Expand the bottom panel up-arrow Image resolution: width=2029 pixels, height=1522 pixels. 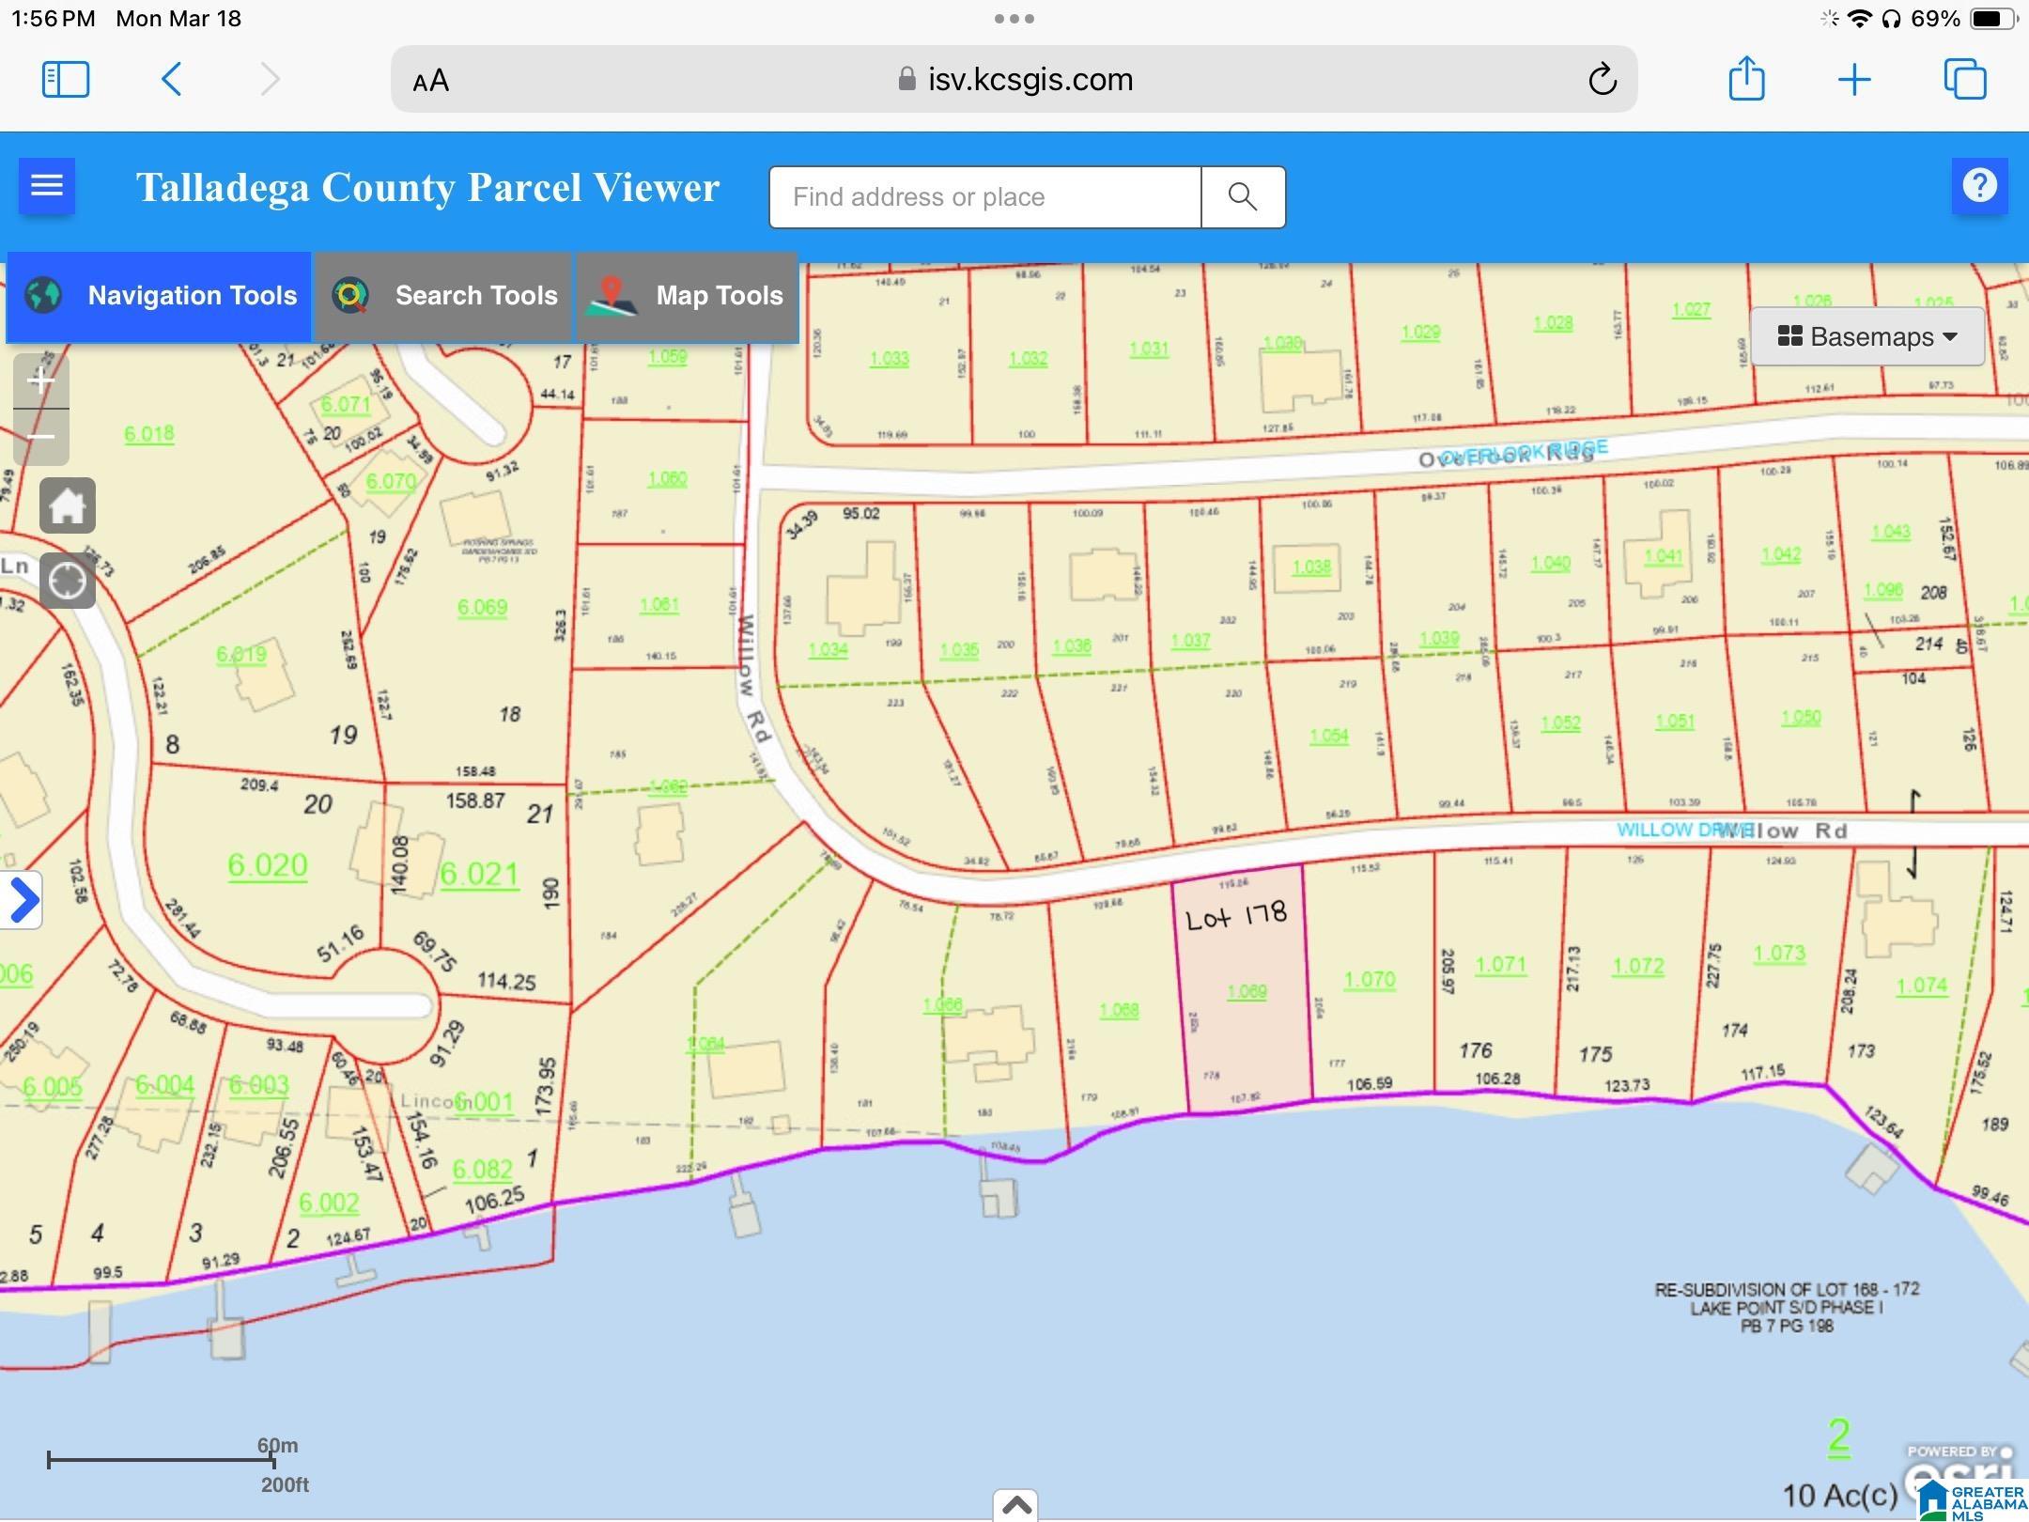point(1015,1505)
